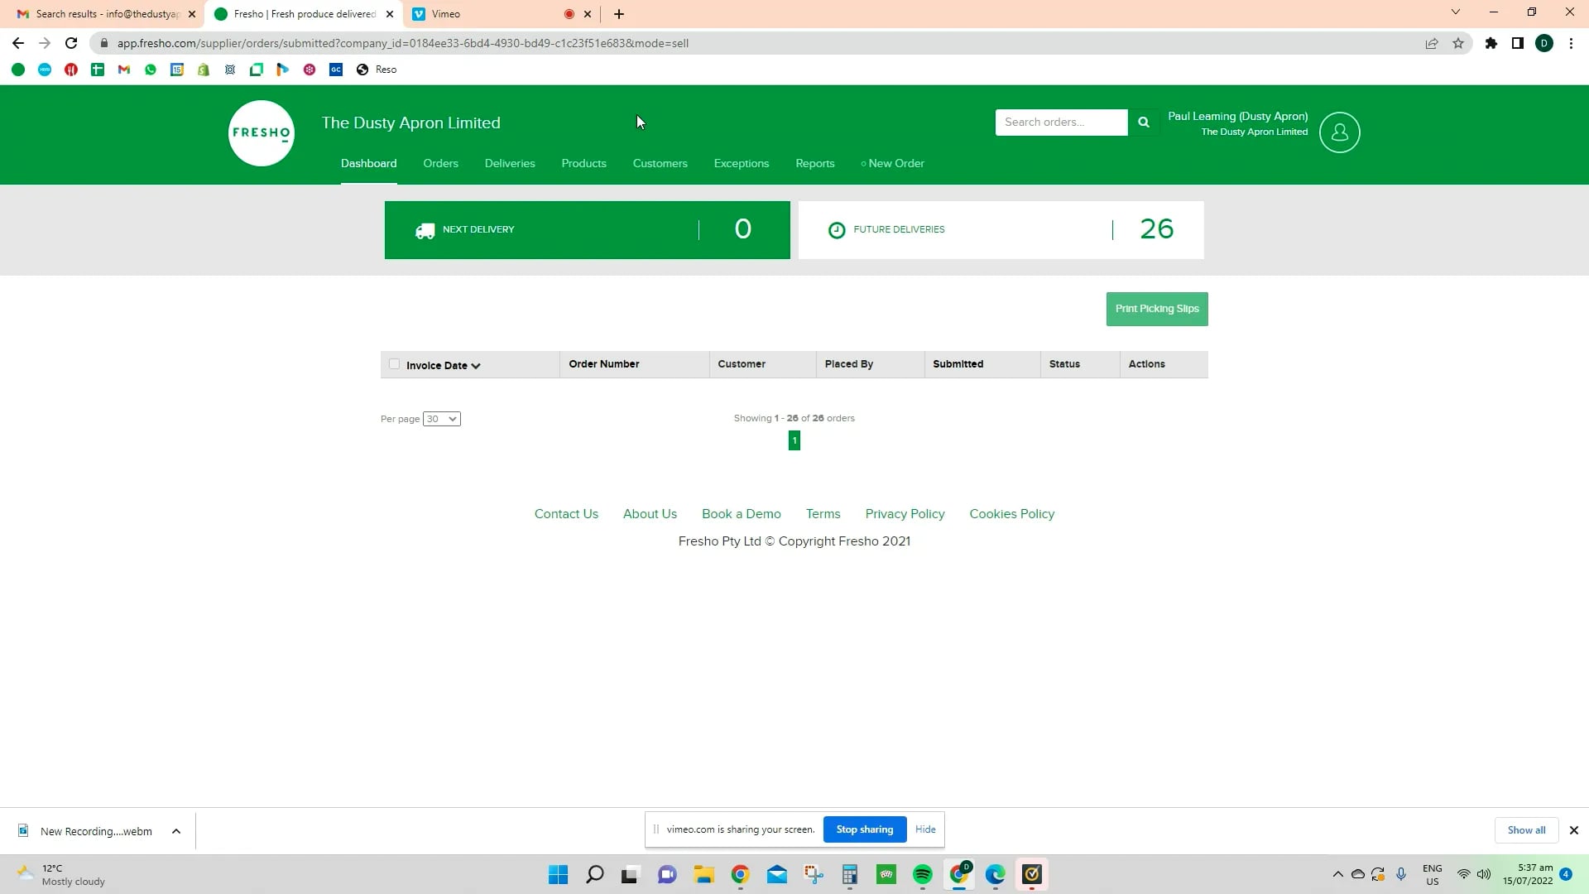Screen dimensions: 1589x894
Task: Open the Privacy Policy link
Action: click(x=905, y=513)
